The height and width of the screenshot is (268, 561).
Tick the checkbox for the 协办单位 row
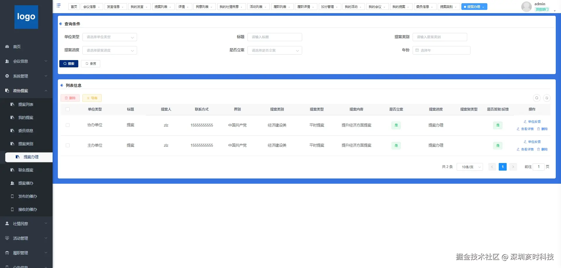[x=67, y=125]
